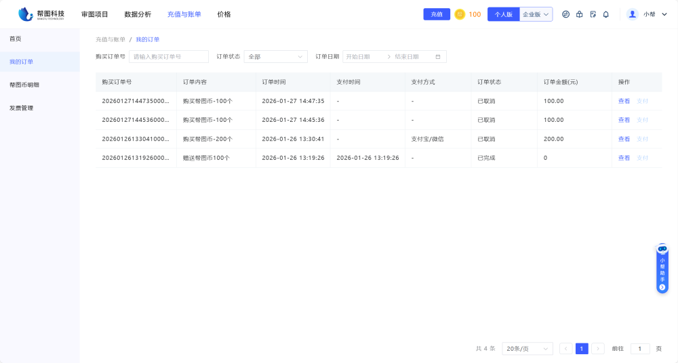Click 查看 for the 200.00 order
This screenshot has height=363, width=678.
[624, 139]
